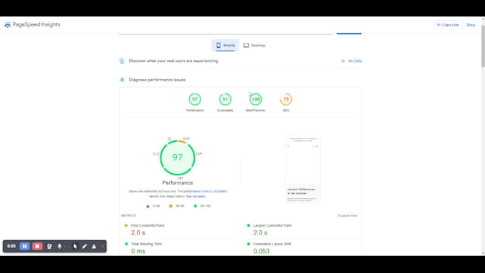The height and width of the screenshot is (273, 485).
Task: Click the Largest Contentful Paint metric label
Action: point(272,225)
